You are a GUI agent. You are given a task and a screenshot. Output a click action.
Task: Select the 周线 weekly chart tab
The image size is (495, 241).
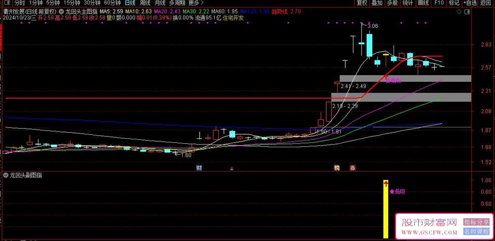click(145, 3)
